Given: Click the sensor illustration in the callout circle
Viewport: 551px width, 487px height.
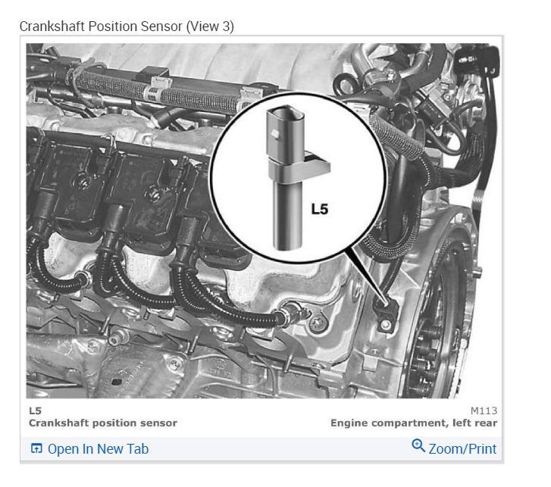Looking at the screenshot, I should point(293,179).
